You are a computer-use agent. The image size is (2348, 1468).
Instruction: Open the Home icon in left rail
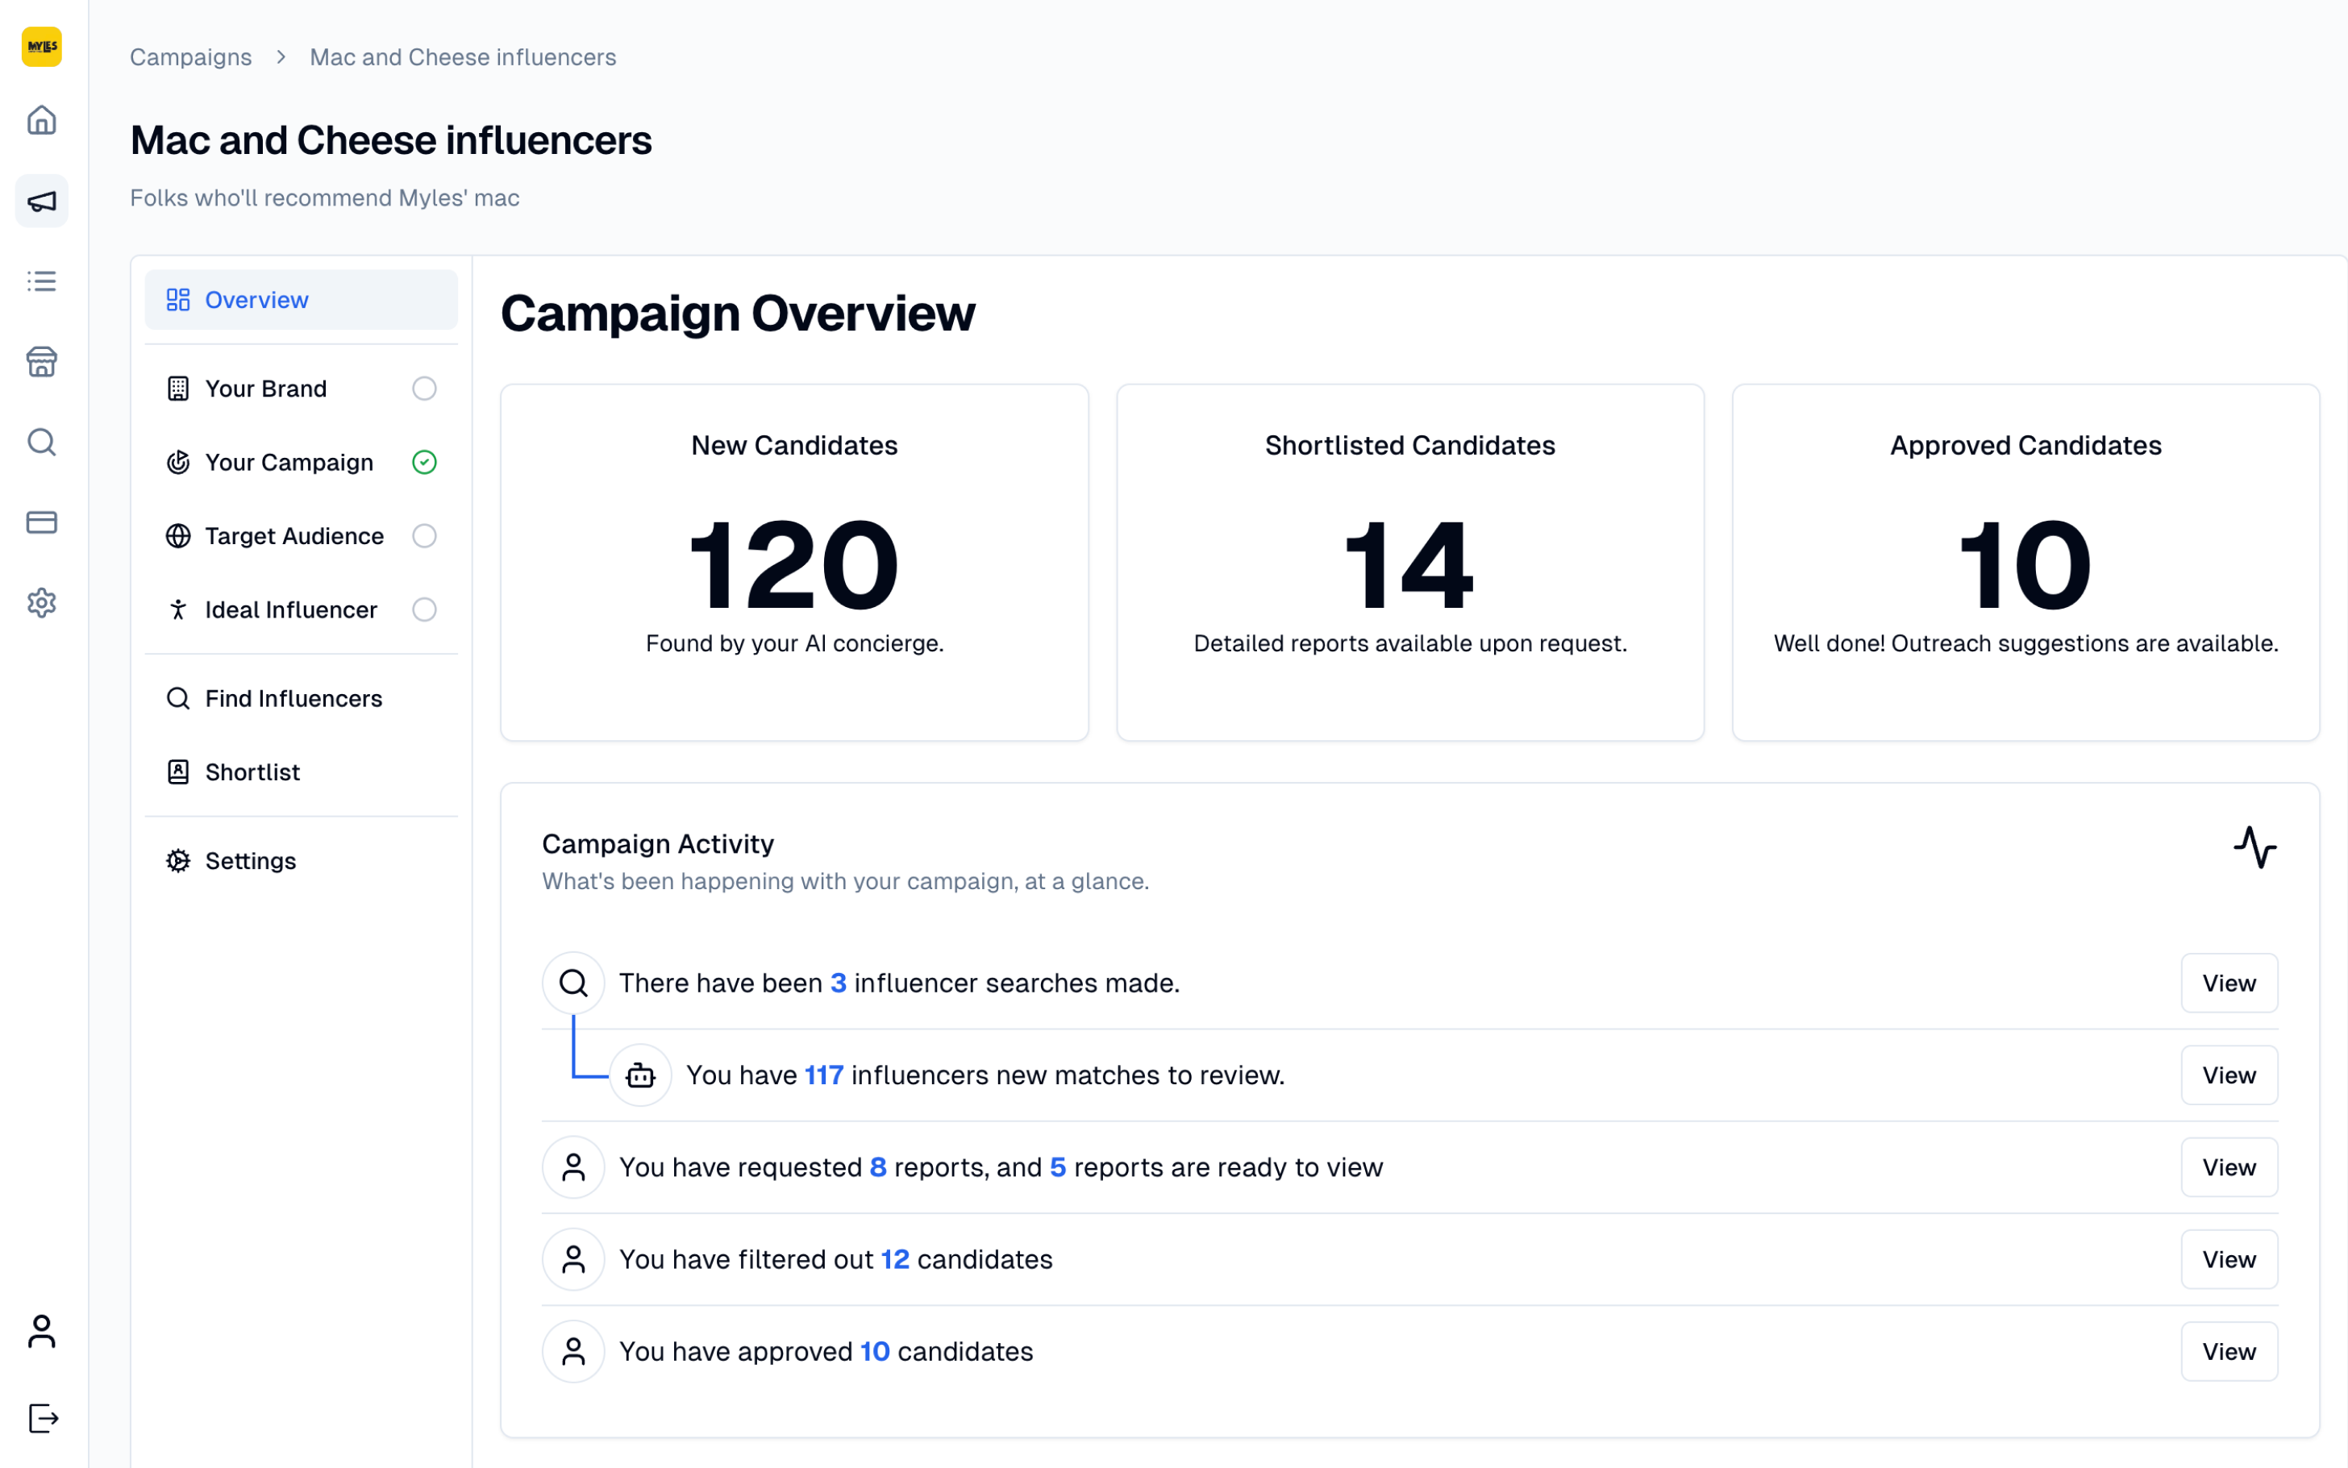tap(42, 120)
